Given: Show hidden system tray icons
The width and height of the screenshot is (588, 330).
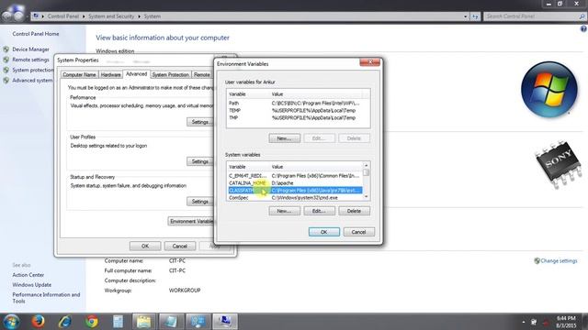Looking at the screenshot, I should 524,322.
